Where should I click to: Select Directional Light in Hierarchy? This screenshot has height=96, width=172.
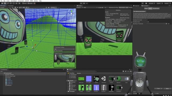coord(11,76)
